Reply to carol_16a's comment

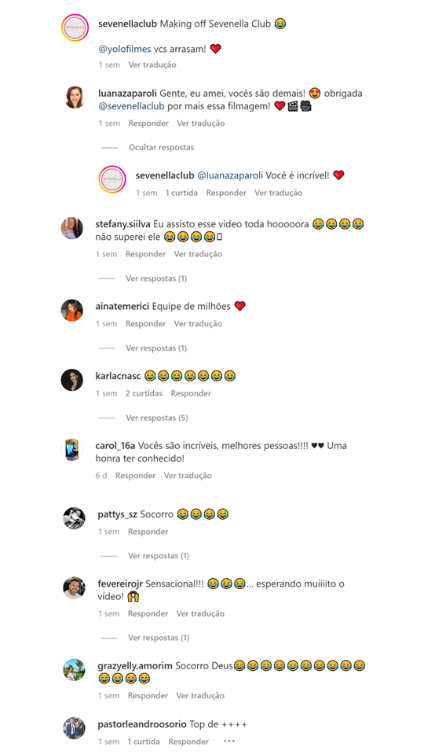[136, 475]
